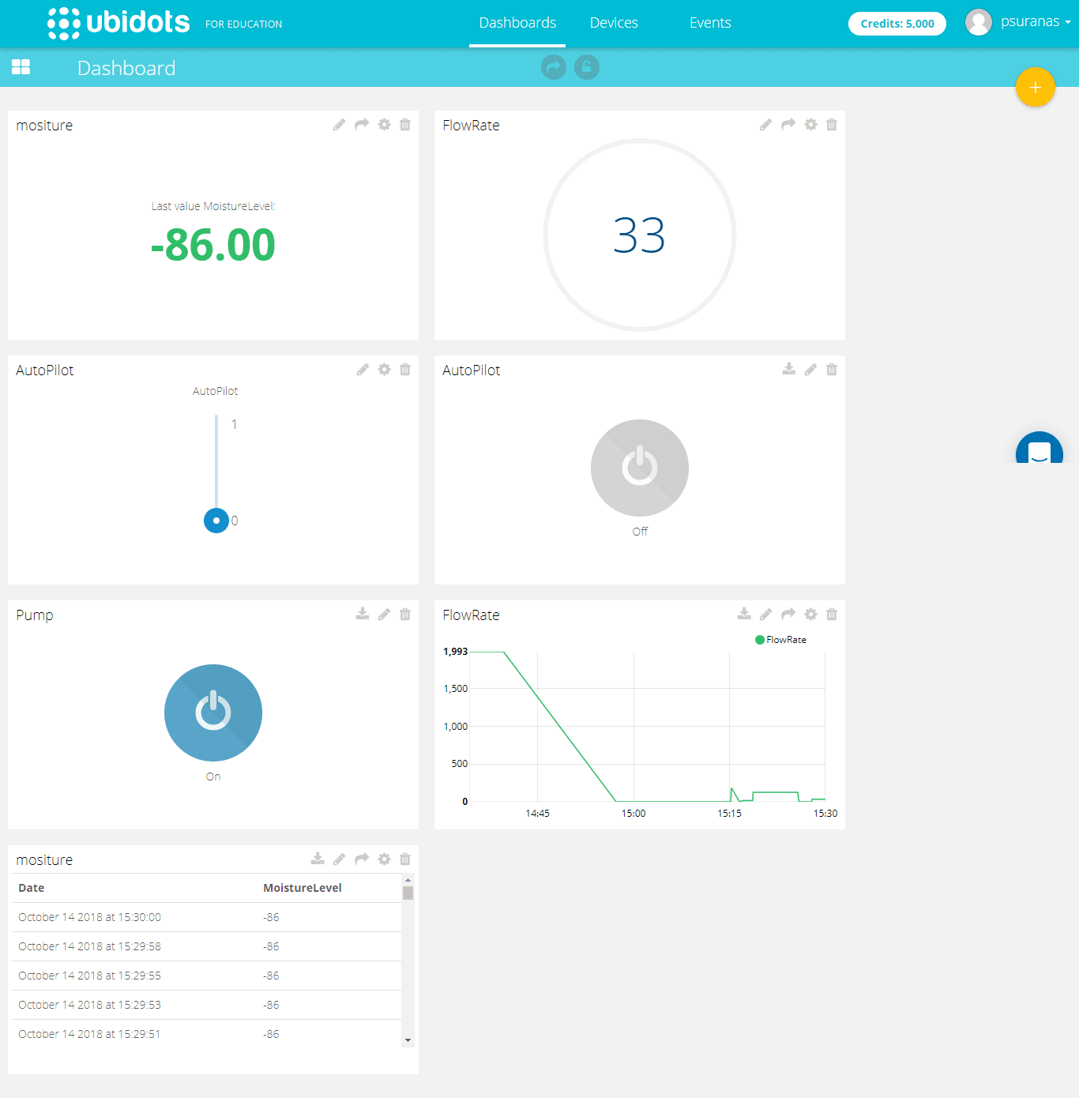
Task: Click the table scroll up arrow
Action: tap(408, 879)
